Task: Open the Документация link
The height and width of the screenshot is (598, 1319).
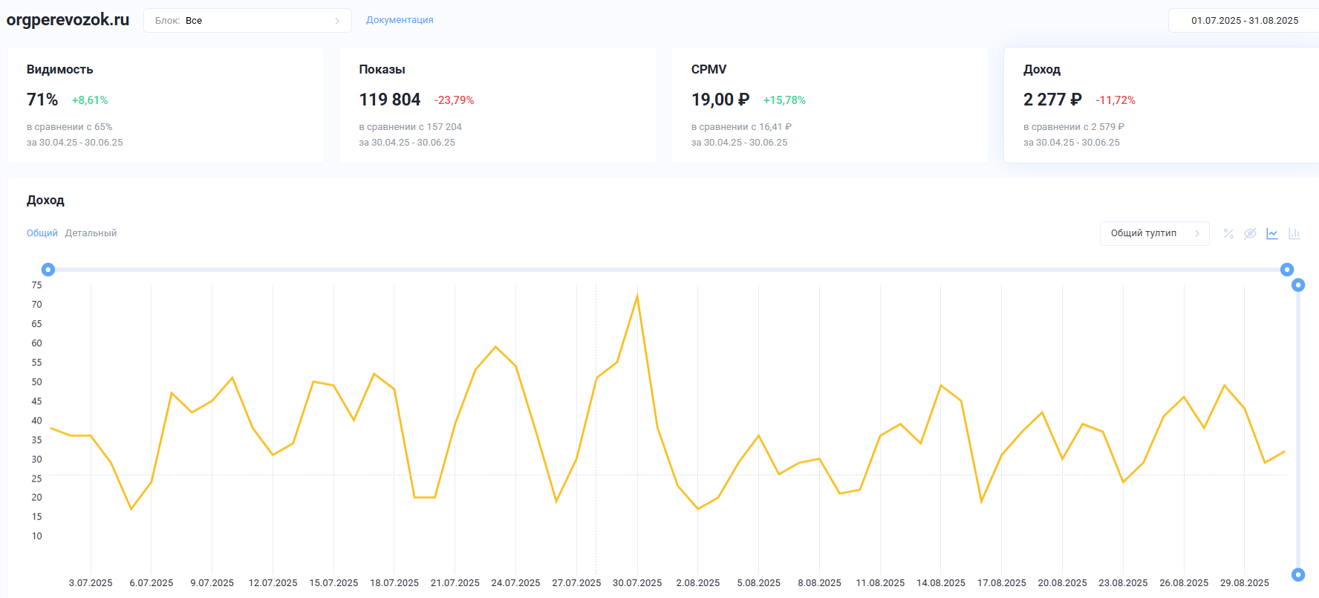Action: (400, 20)
